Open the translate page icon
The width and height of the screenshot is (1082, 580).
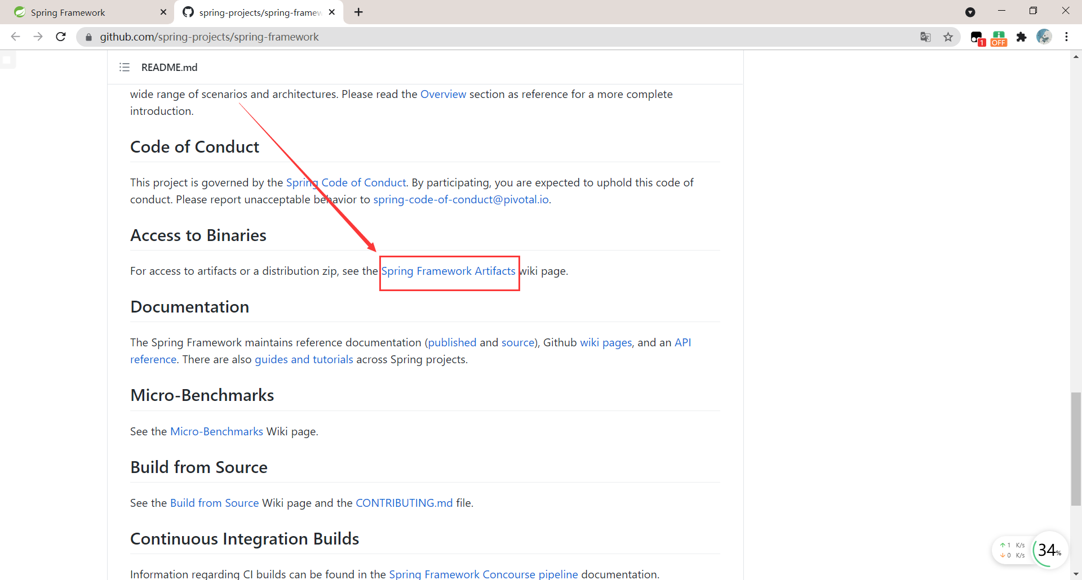point(925,37)
